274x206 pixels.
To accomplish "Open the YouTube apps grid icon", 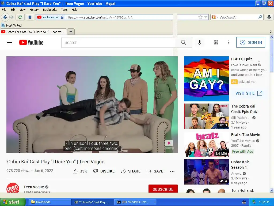I will click(x=216, y=42).
